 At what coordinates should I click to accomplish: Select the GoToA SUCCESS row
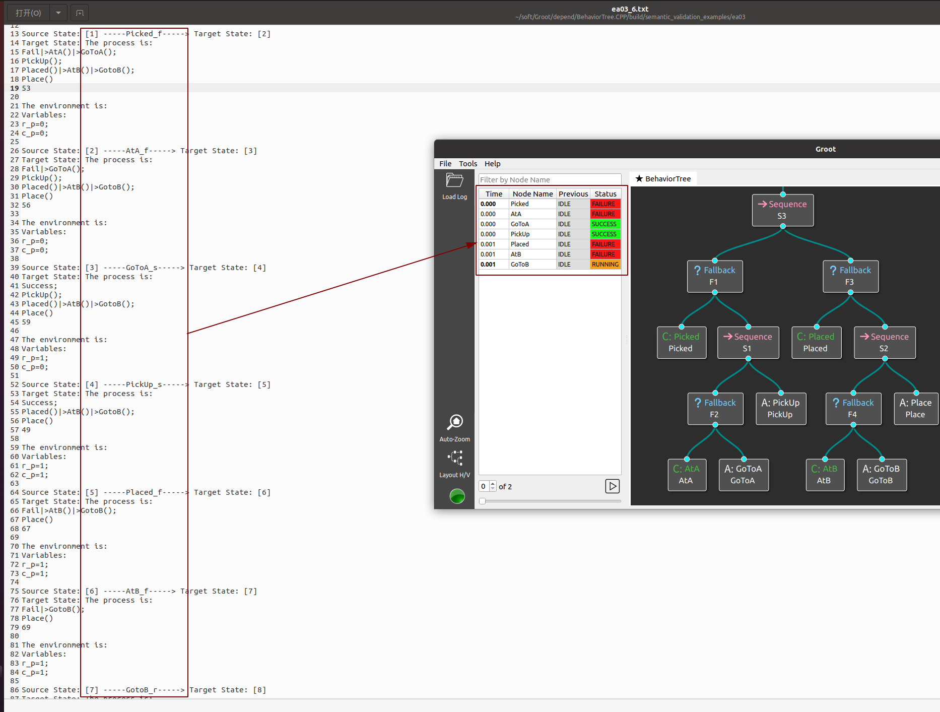click(x=550, y=224)
